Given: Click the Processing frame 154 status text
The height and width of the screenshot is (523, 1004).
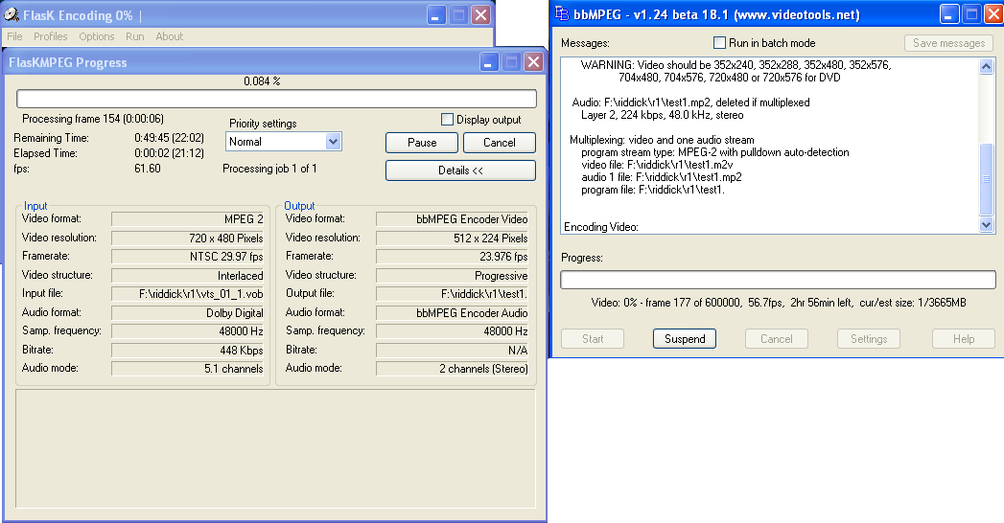Looking at the screenshot, I should [93, 119].
